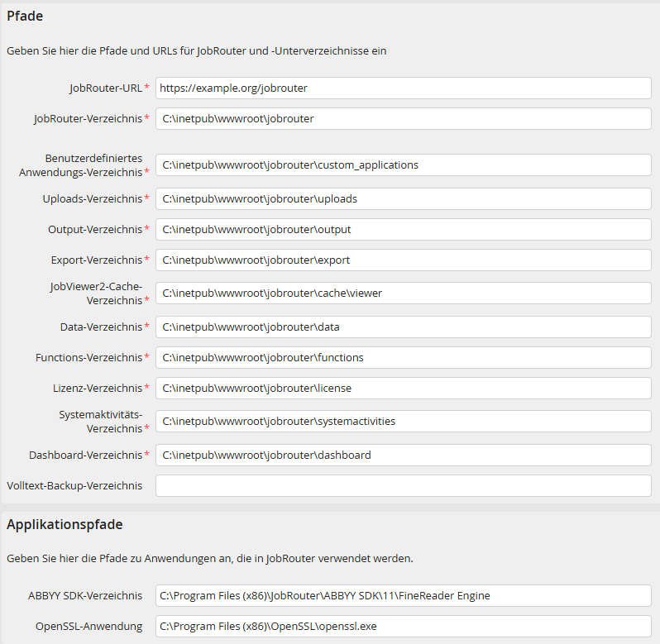Select the Benutzerdefiniertes Anwendungs-Verzeichnis input field
The width and height of the screenshot is (660, 644).
pyautogui.click(x=403, y=165)
